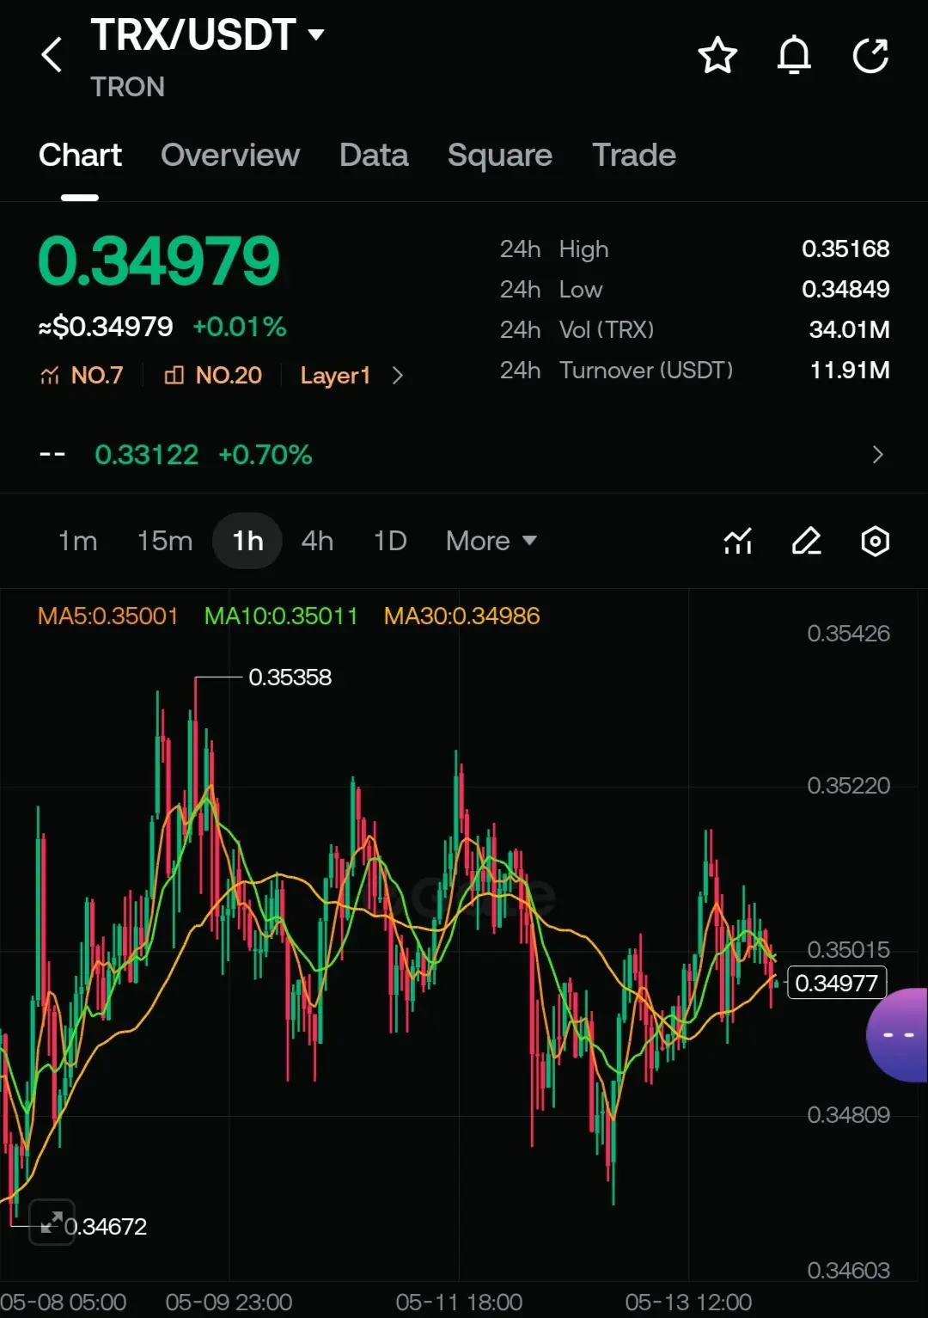Set a price alert with bell icon
This screenshot has width=928, height=1318.
coord(794,56)
